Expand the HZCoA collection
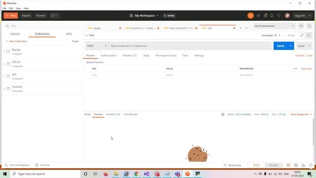This screenshot has height=178, width=316. (4, 64)
